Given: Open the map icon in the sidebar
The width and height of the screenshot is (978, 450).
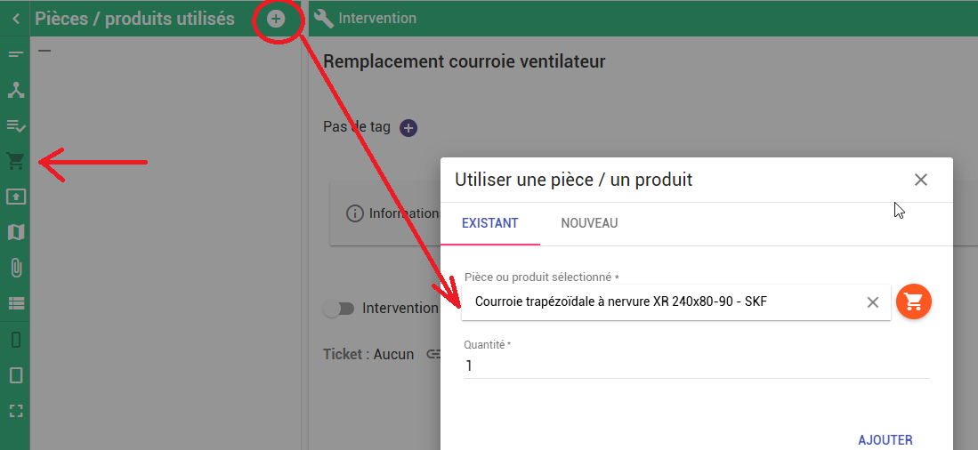Looking at the screenshot, I should pyautogui.click(x=15, y=232).
